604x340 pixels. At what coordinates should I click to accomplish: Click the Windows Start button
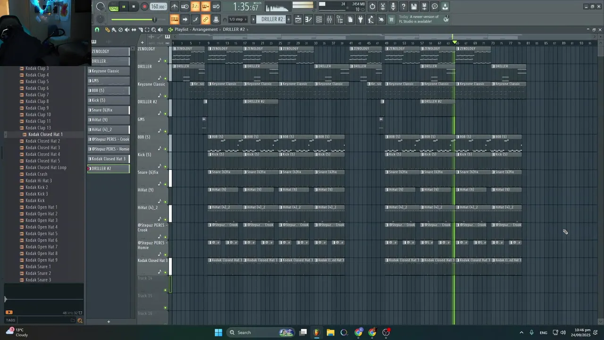pyautogui.click(x=218, y=332)
